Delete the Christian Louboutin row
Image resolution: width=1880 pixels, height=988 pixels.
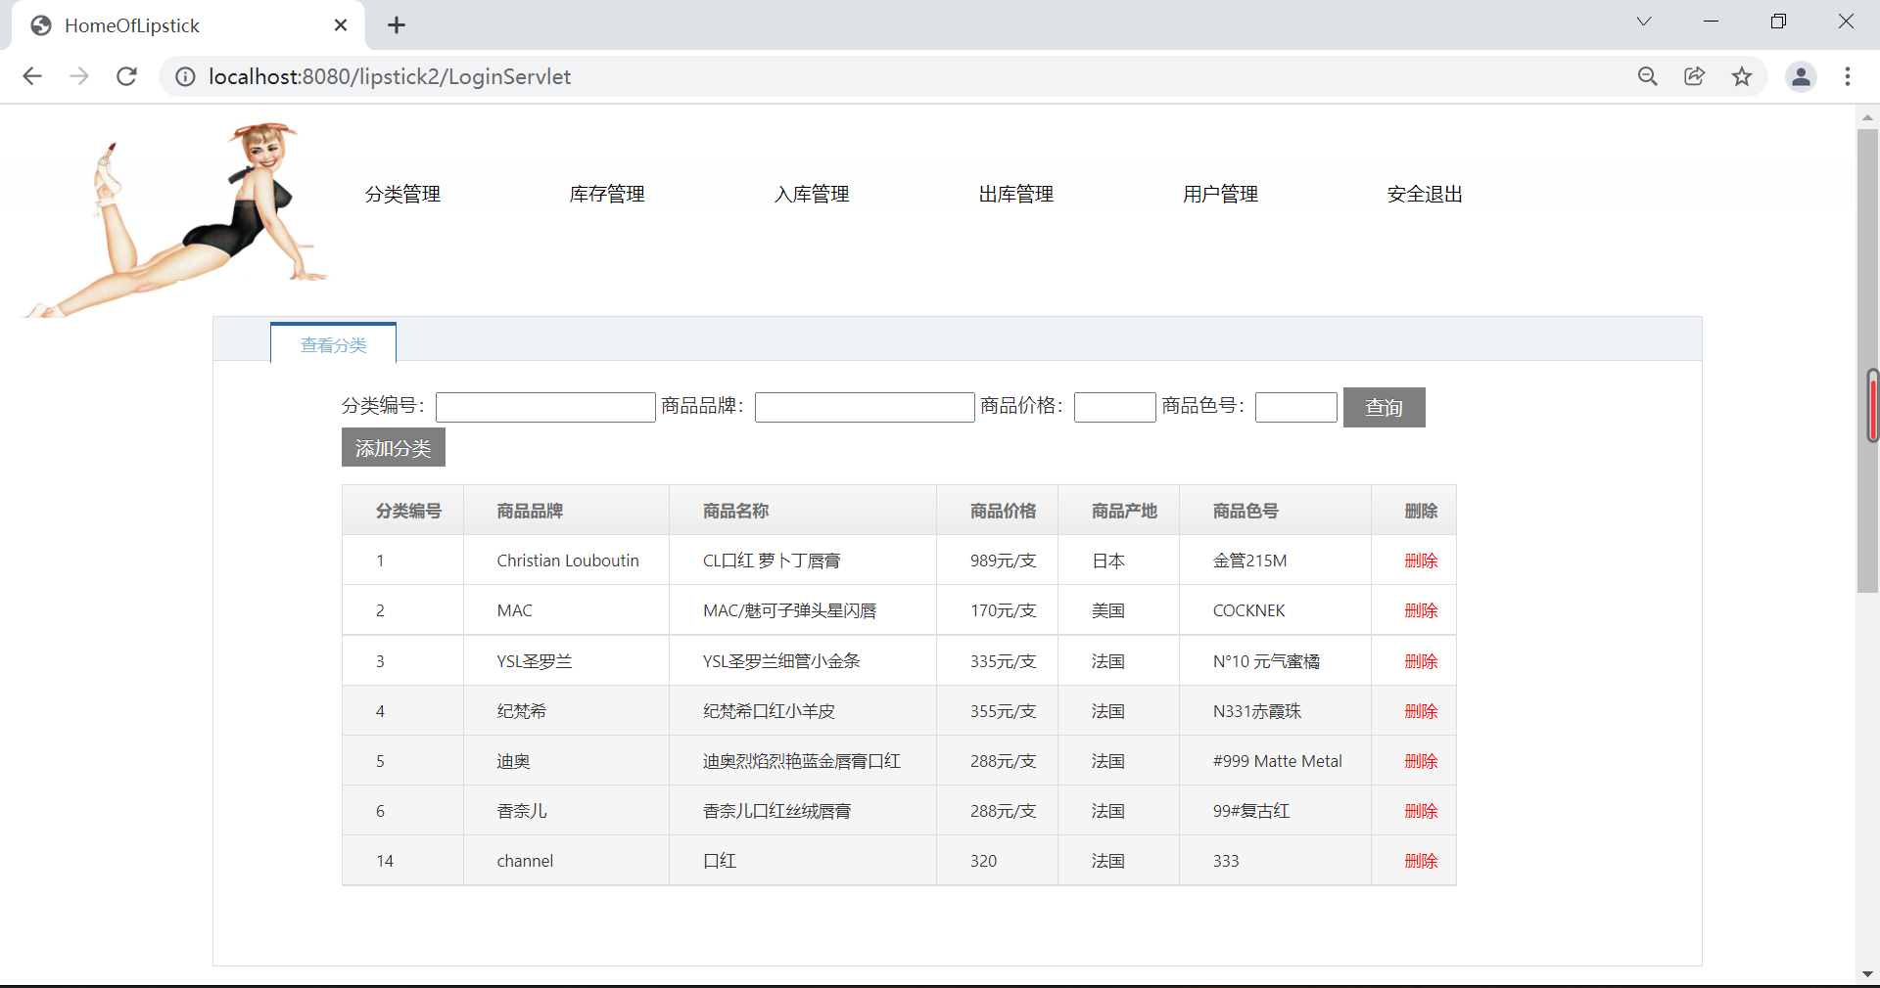(x=1421, y=561)
